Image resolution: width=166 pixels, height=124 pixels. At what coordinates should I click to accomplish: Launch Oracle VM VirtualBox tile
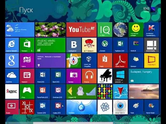pos(89,60)
